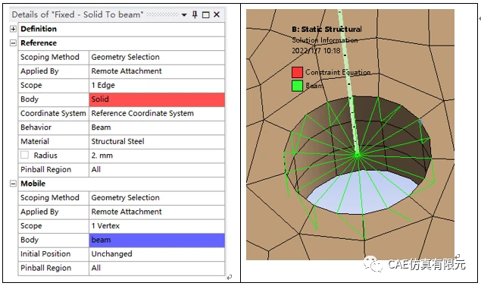
Task: Select the red Solid body field
Action: coord(157,99)
